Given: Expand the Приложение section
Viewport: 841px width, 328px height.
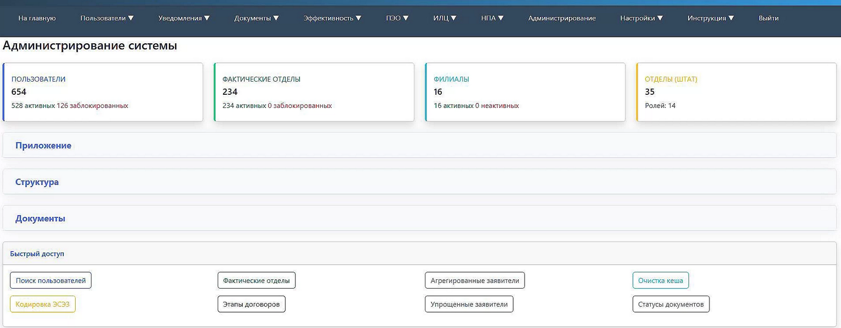Looking at the screenshot, I should pos(419,145).
